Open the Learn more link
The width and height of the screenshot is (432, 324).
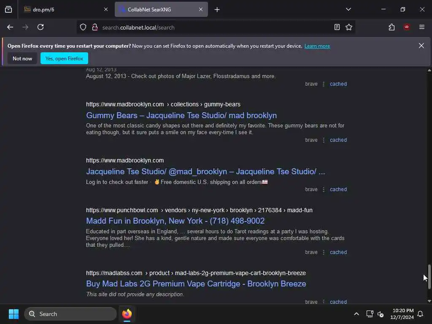click(317, 46)
